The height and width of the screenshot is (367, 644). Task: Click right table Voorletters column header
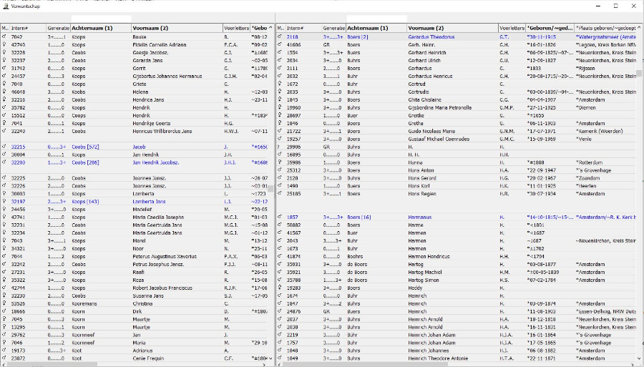click(511, 28)
